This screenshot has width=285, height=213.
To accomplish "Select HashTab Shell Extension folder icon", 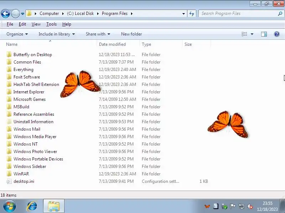I will [9, 84].
